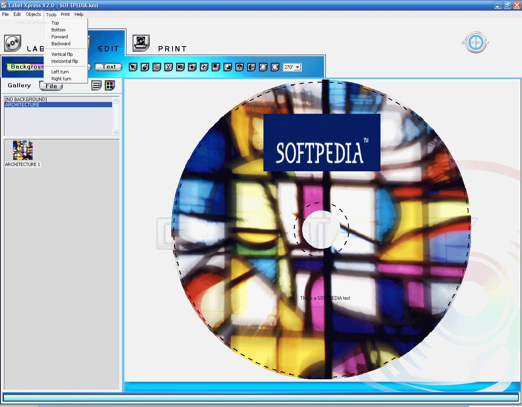
Task: Click the Copy toolbar icon
Action: click(156, 67)
